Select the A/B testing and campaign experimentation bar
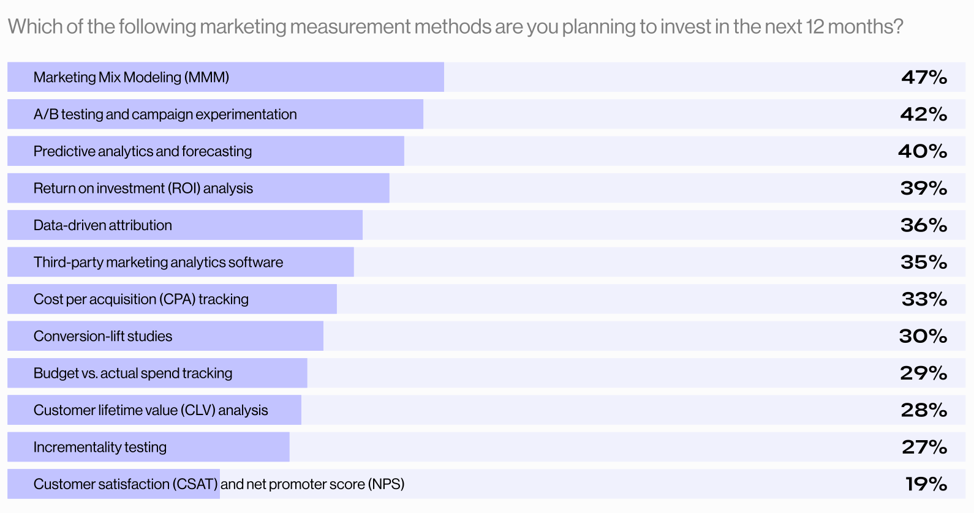974x513 pixels. (x=215, y=114)
